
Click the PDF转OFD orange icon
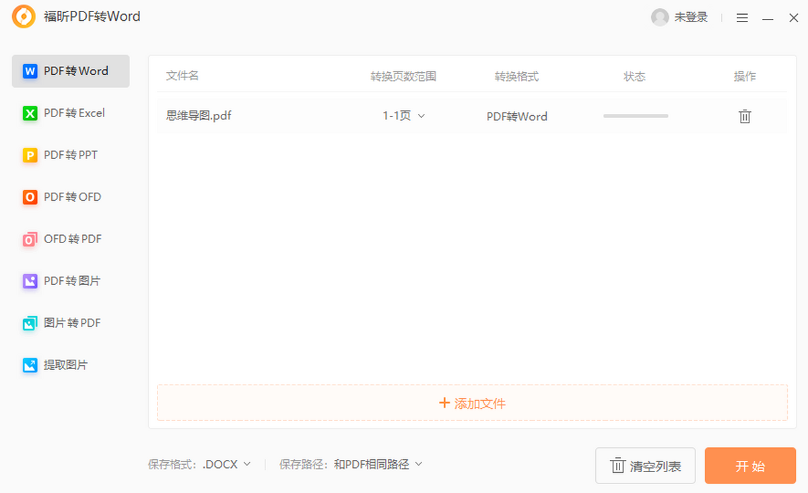point(30,197)
